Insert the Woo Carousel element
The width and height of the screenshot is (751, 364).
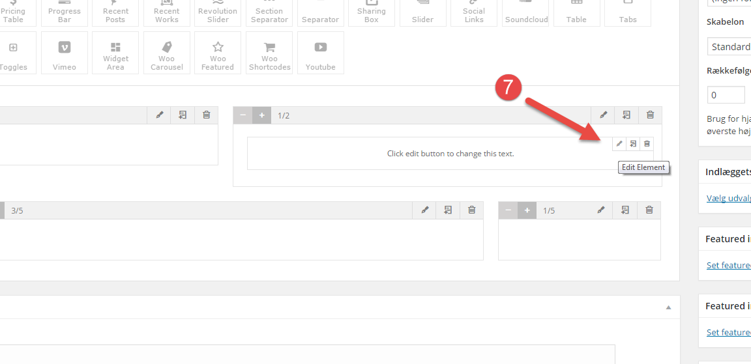point(167,53)
